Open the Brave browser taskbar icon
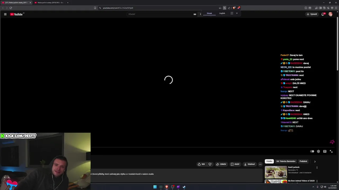 167,187
